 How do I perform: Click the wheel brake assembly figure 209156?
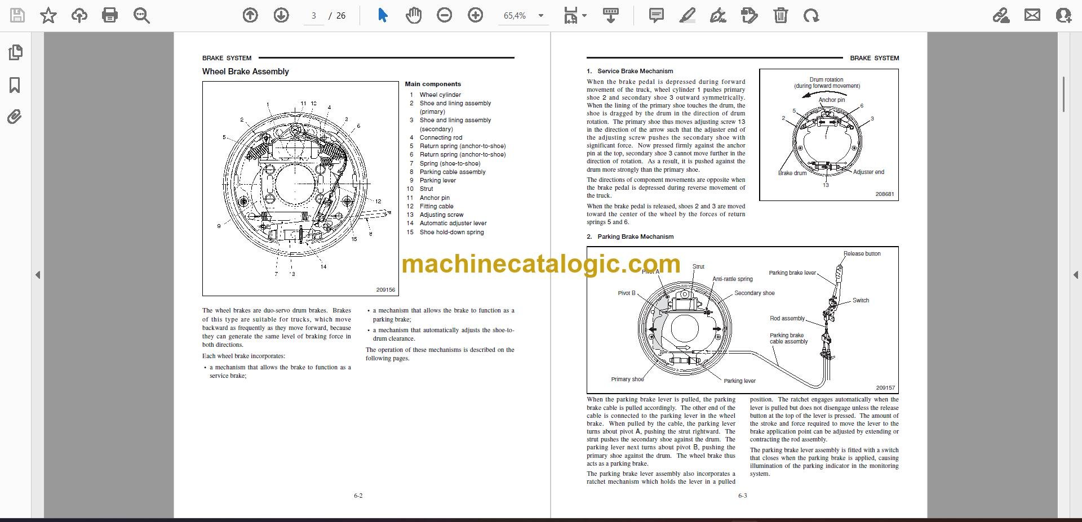point(300,189)
